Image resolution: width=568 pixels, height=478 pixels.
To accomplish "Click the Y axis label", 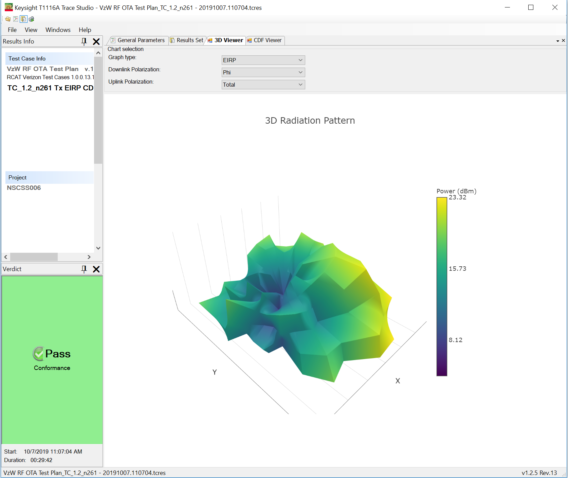I will (215, 372).
